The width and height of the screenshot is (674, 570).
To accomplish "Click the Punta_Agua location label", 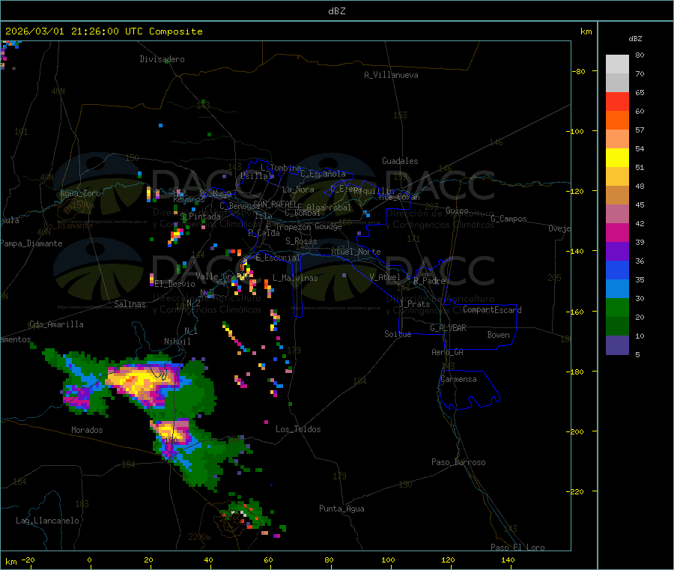I will (341, 509).
